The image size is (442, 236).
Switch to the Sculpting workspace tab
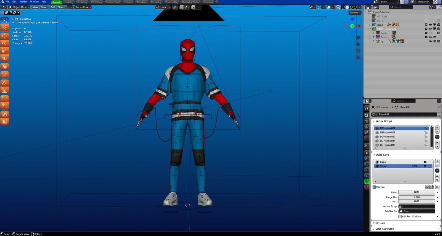click(82, 2)
